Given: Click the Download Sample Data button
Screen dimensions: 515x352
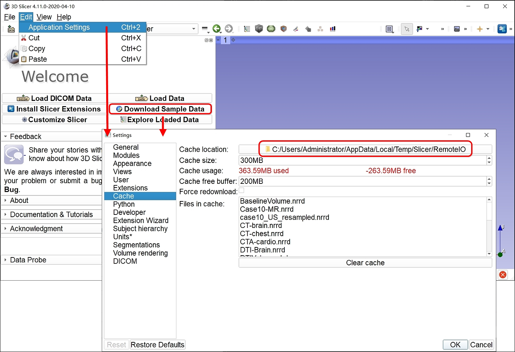Looking at the screenshot, I should (160, 109).
